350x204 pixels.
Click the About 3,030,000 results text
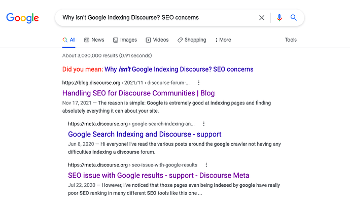pos(107,56)
